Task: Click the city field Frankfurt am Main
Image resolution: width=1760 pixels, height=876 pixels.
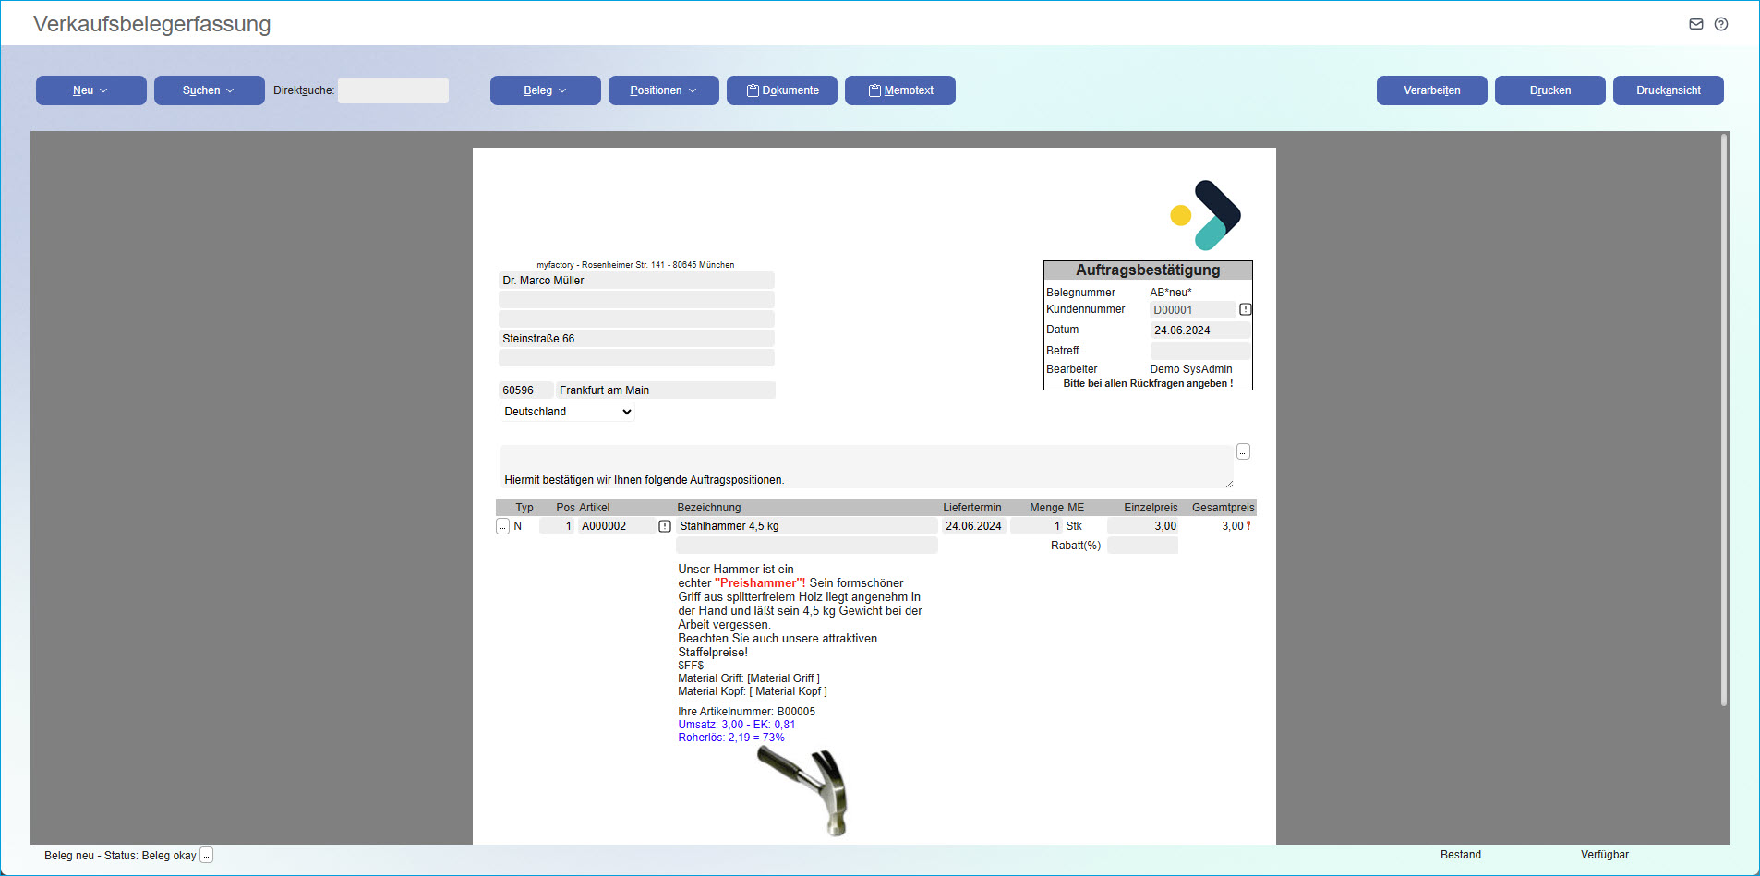Action: [x=666, y=390]
